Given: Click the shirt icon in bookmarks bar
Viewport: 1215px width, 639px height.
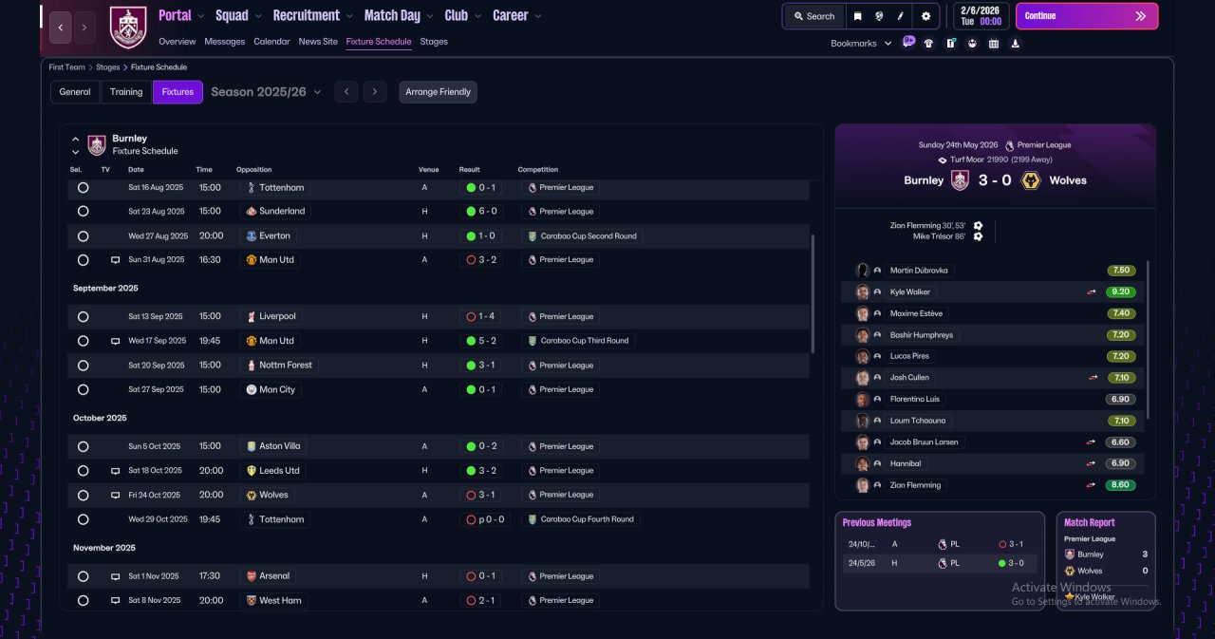Looking at the screenshot, I should (x=928, y=43).
